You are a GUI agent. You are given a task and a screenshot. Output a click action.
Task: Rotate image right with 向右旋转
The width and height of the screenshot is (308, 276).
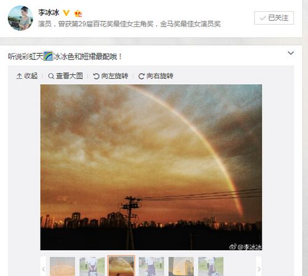tap(156, 76)
